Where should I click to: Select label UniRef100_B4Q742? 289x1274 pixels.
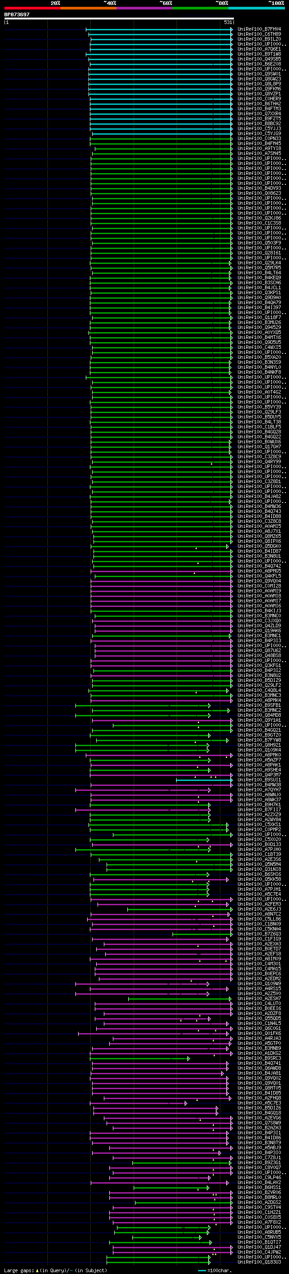[x=259, y=566]
